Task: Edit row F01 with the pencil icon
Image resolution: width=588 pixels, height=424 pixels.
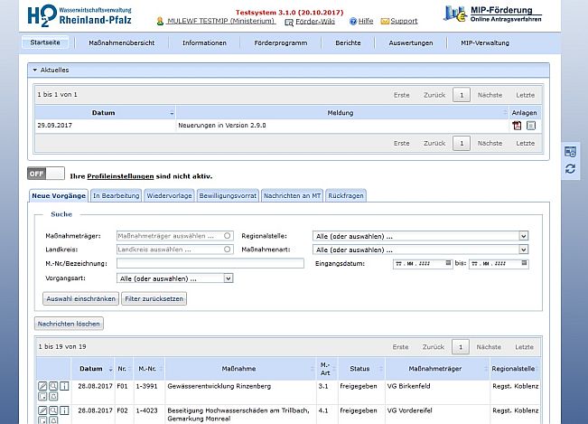Action: [42, 386]
